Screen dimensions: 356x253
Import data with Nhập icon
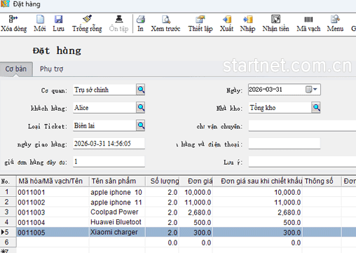point(248,19)
